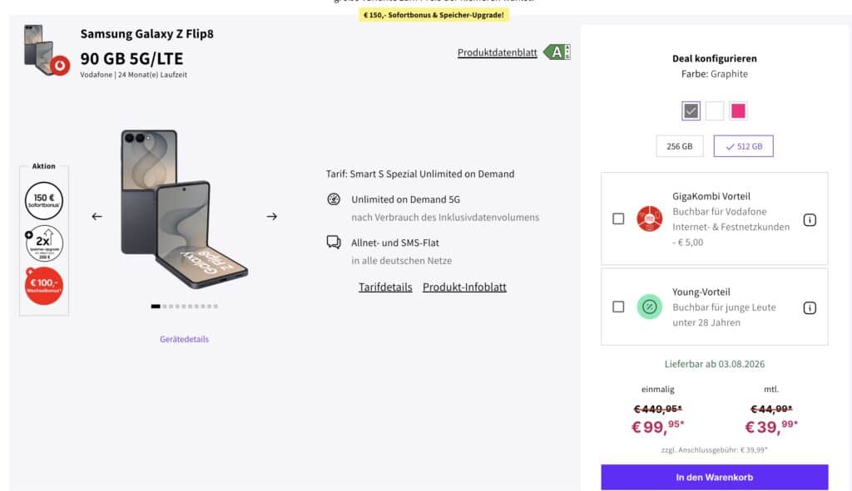Show next product image with right arrow

tap(272, 217)
